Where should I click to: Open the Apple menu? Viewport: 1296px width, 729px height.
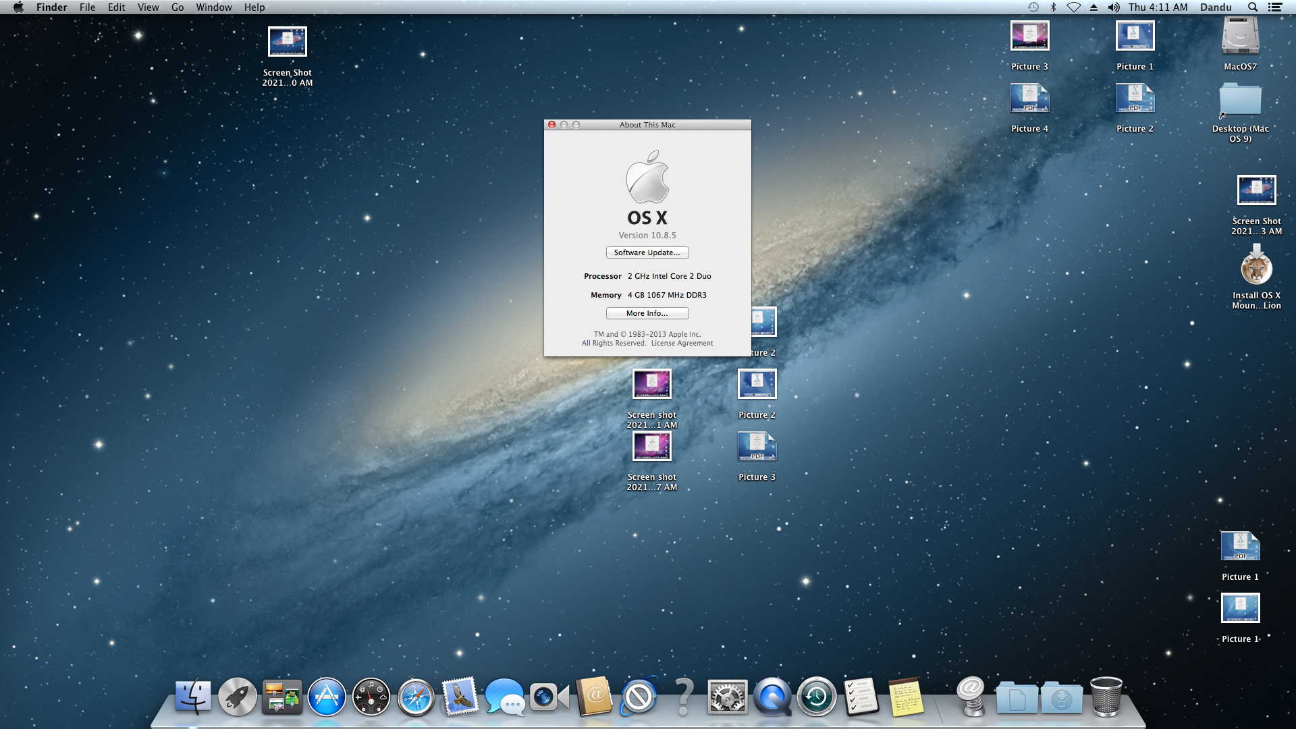click(18, 7)
